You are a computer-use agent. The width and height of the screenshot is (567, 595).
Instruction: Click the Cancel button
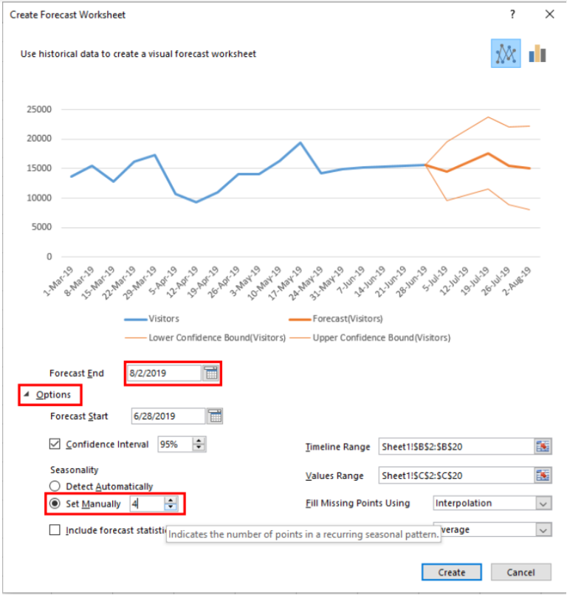[520, 572]
